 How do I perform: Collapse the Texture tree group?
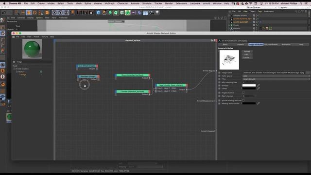tap(17, 72)
